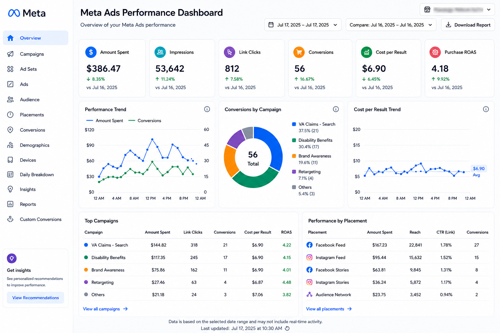Viewport: 500px width, 333px height.
Task: Click the Instagram Feed placement icon
Action: (x=310, y=257)
